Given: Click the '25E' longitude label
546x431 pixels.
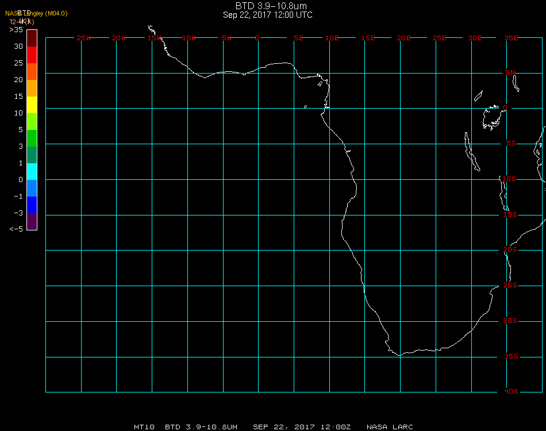Looking at the screenshot, I should 439,38.
